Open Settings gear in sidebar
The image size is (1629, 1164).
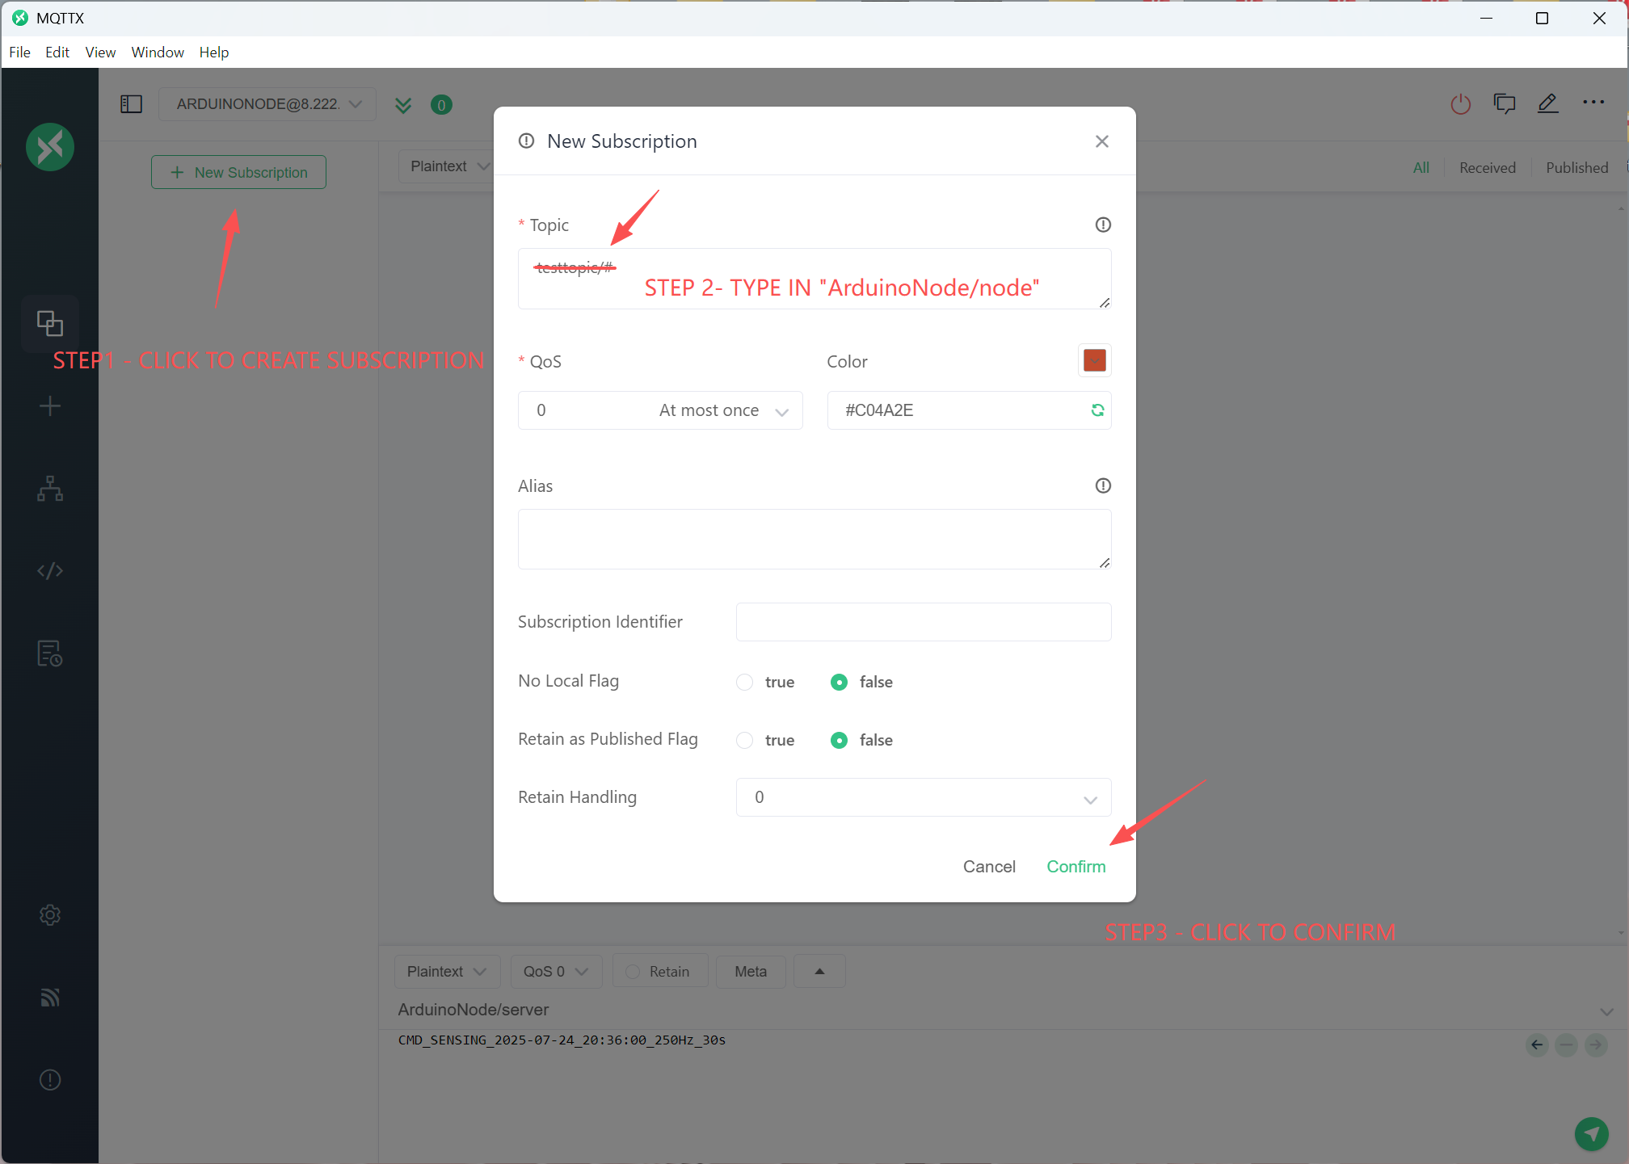click(x=50, y=915)
